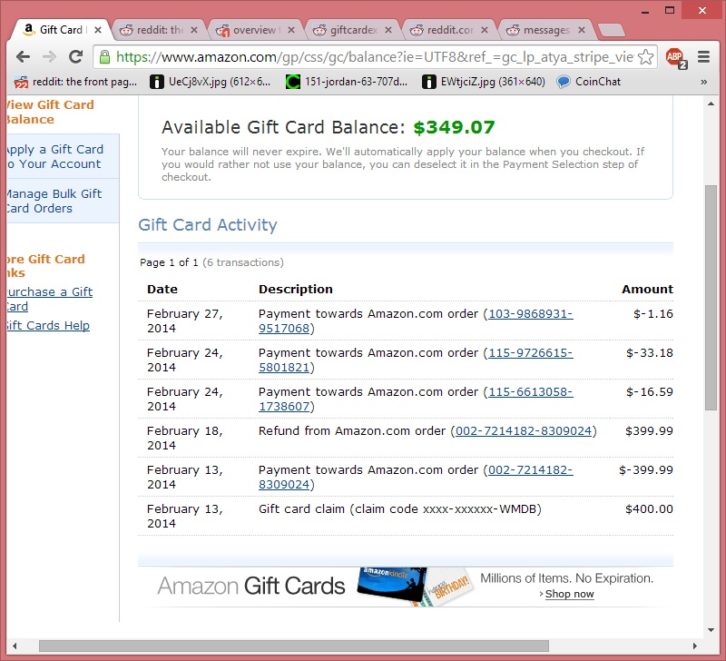
Task: Click the browser Back arrow
Action: point(23,57)
